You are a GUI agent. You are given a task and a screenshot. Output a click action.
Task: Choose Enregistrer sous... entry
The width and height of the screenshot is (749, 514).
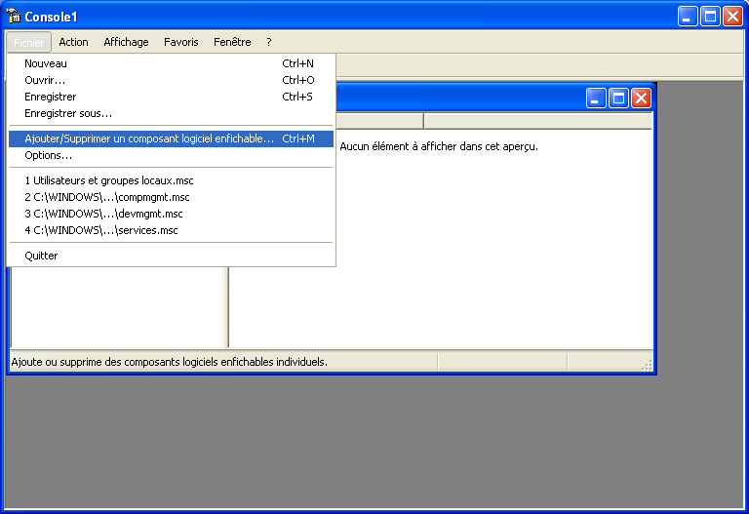coord(171,114)
